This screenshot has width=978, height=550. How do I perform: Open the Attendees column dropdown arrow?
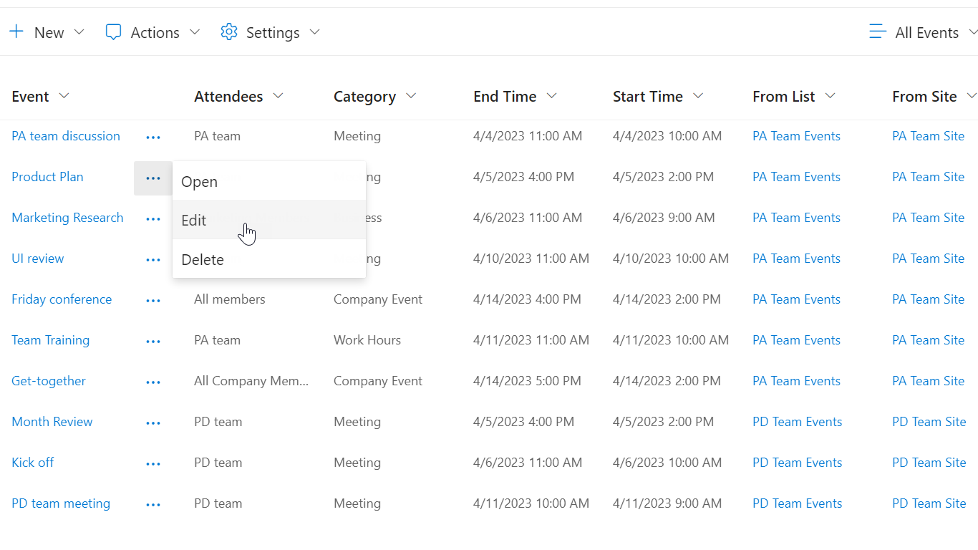coord(279,96)
